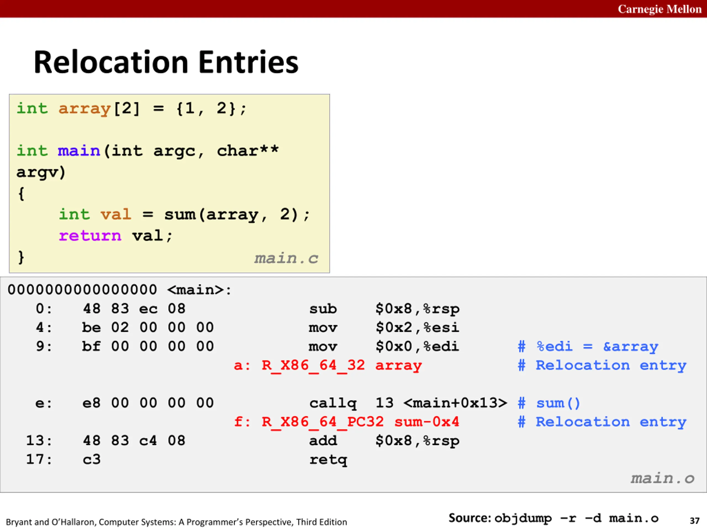This screenshot has width=707, height=530.
Task: Click the 'mov $0x0,%edi' instruction
Action: coord(384,347)
